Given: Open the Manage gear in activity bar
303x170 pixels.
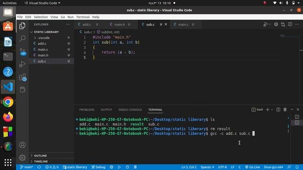Looking at the screenshot, I should tap(22, 158).
